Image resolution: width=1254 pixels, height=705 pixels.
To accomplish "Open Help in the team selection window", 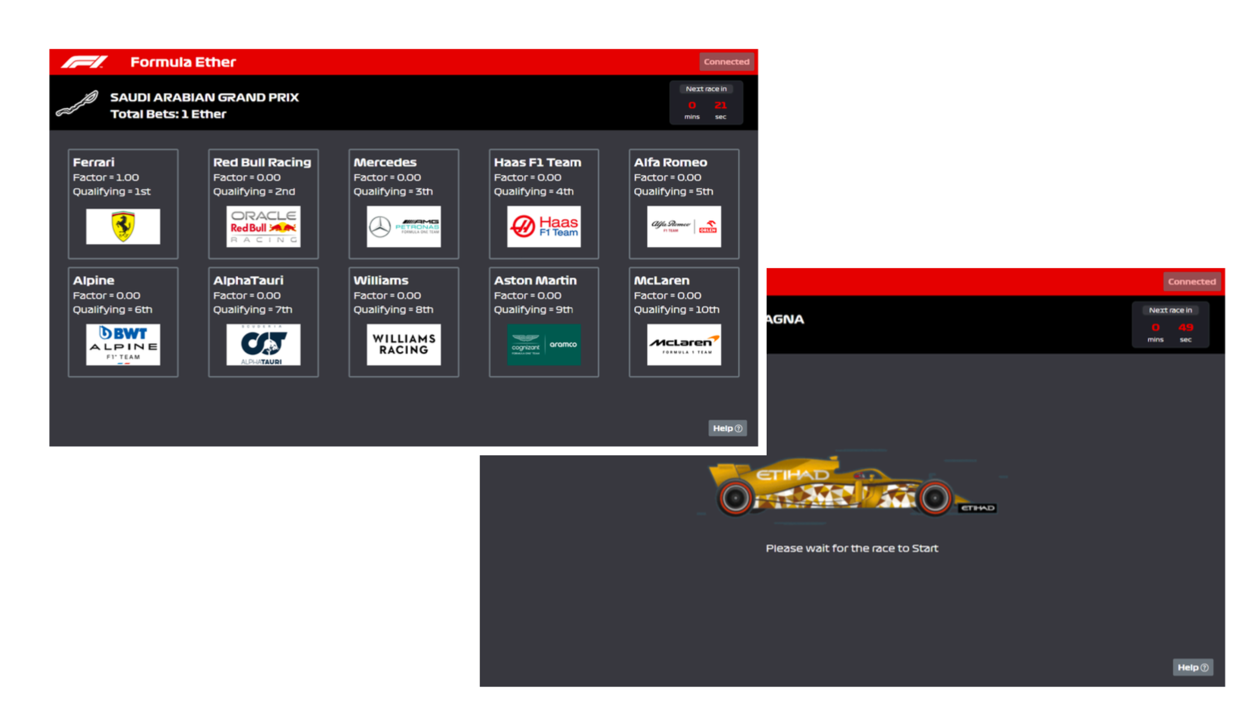I will point(727,428).
